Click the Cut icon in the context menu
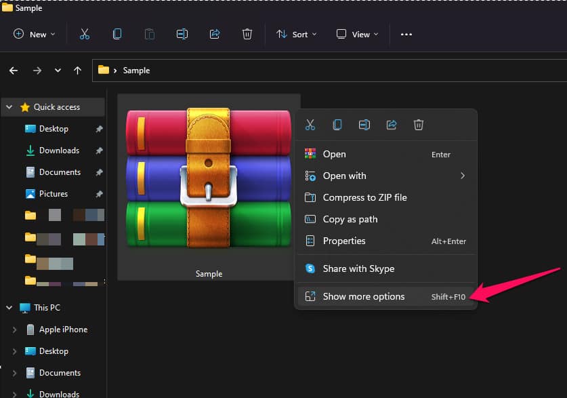 point(310,125)
